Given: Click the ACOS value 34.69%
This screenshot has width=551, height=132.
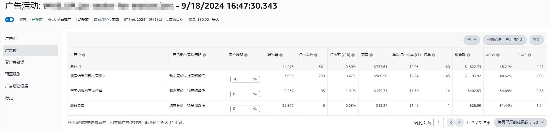Looking at the screenshot, I should (x=506, y=91).
